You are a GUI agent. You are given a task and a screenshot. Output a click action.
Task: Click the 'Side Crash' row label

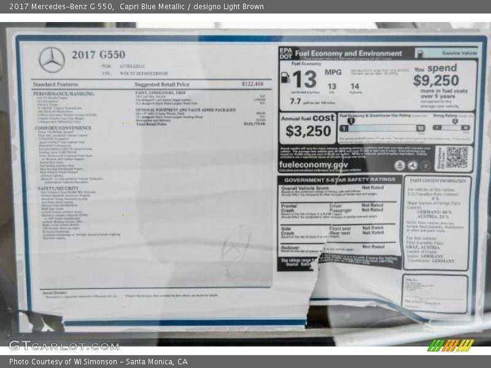pos(287,231)
